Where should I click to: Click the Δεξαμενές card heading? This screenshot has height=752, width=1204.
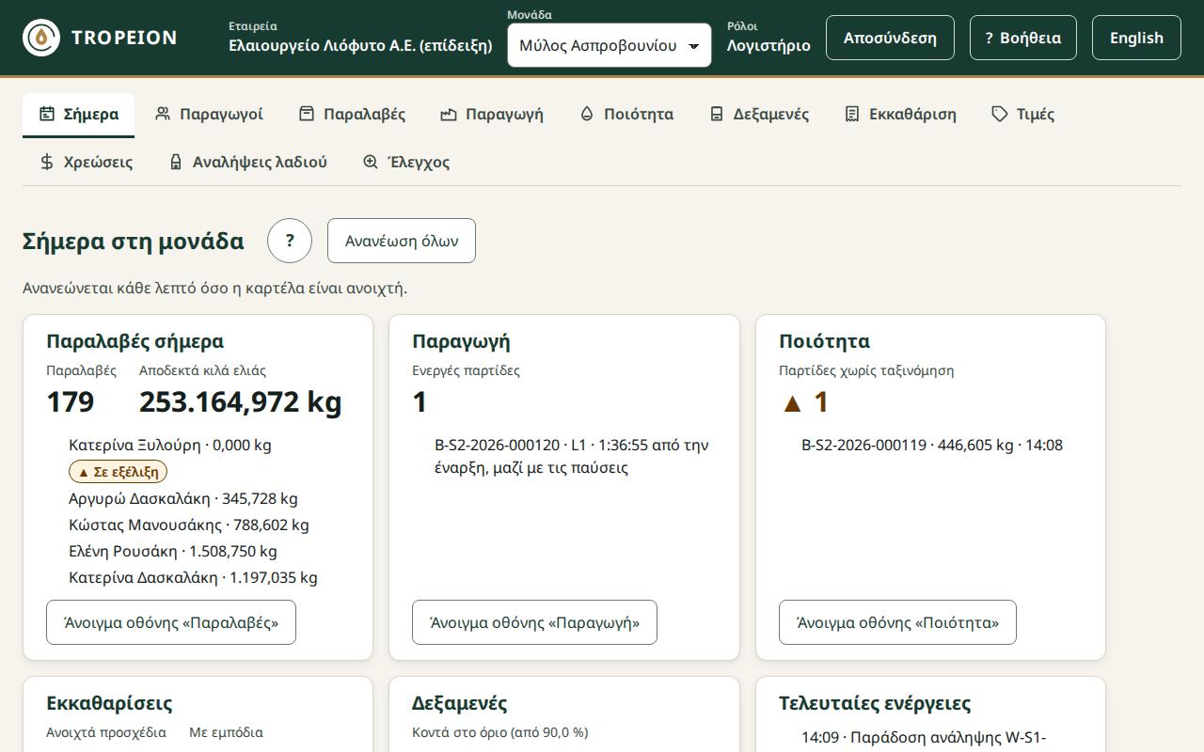click(x=459, y=703)
